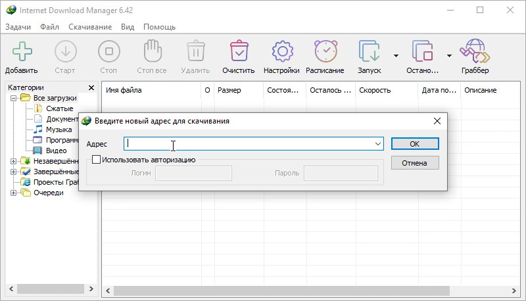Viewport: 526px width, 301px height.
Task: Click inside the Адрес URL input field
Action: pyautogui.click(x=250, y=143)
